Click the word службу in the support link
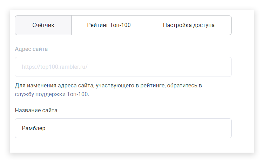This screenshot has height=160, width=264. [25, 94]
